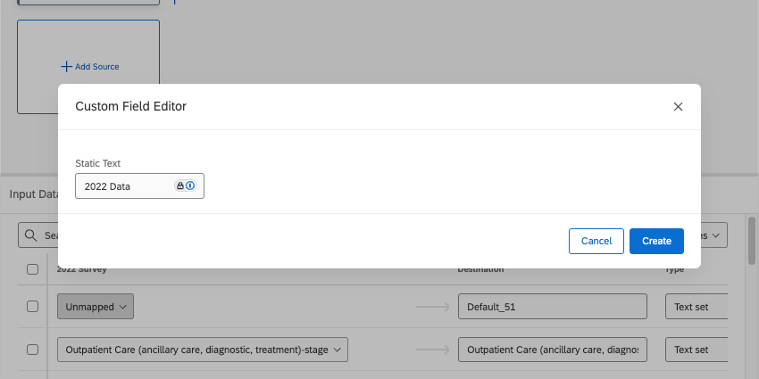Close the Custom Field Editor dialog
The height and width of the screenshot is (379, 759).
(678, 107)
